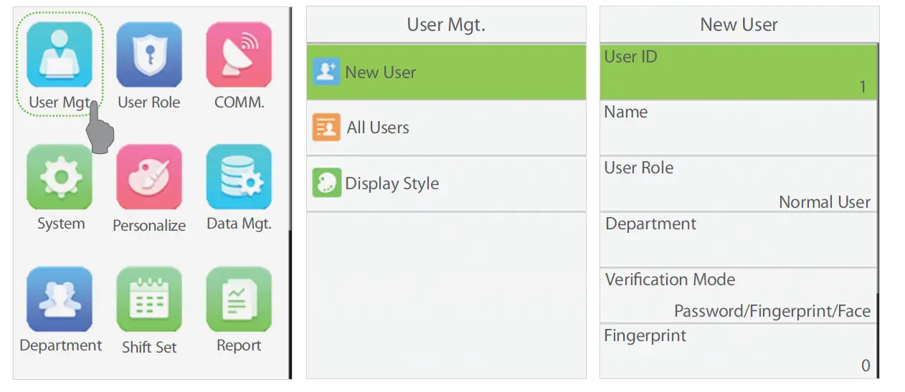Open the User Role setting row

739,184
